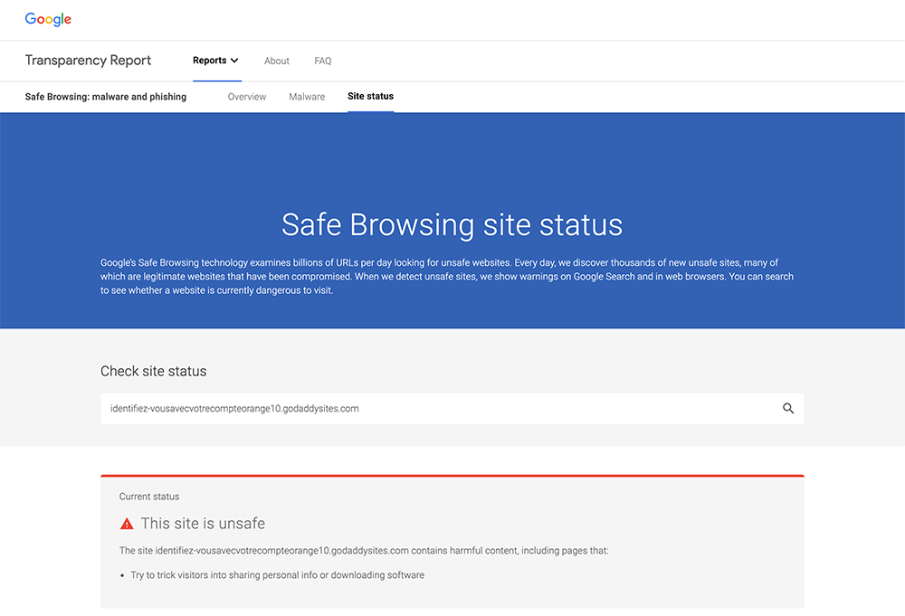Select the Site status tab

(370, 96)
